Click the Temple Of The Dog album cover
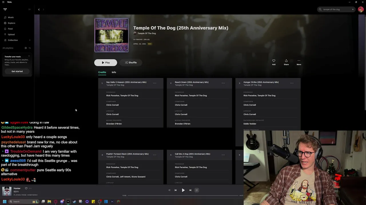 pyautogui.click(x=112, y=35)
